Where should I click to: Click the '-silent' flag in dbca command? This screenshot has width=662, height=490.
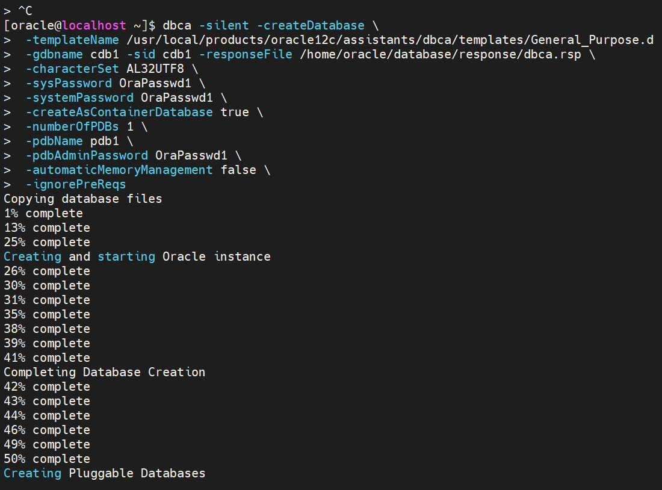[220, 25]
